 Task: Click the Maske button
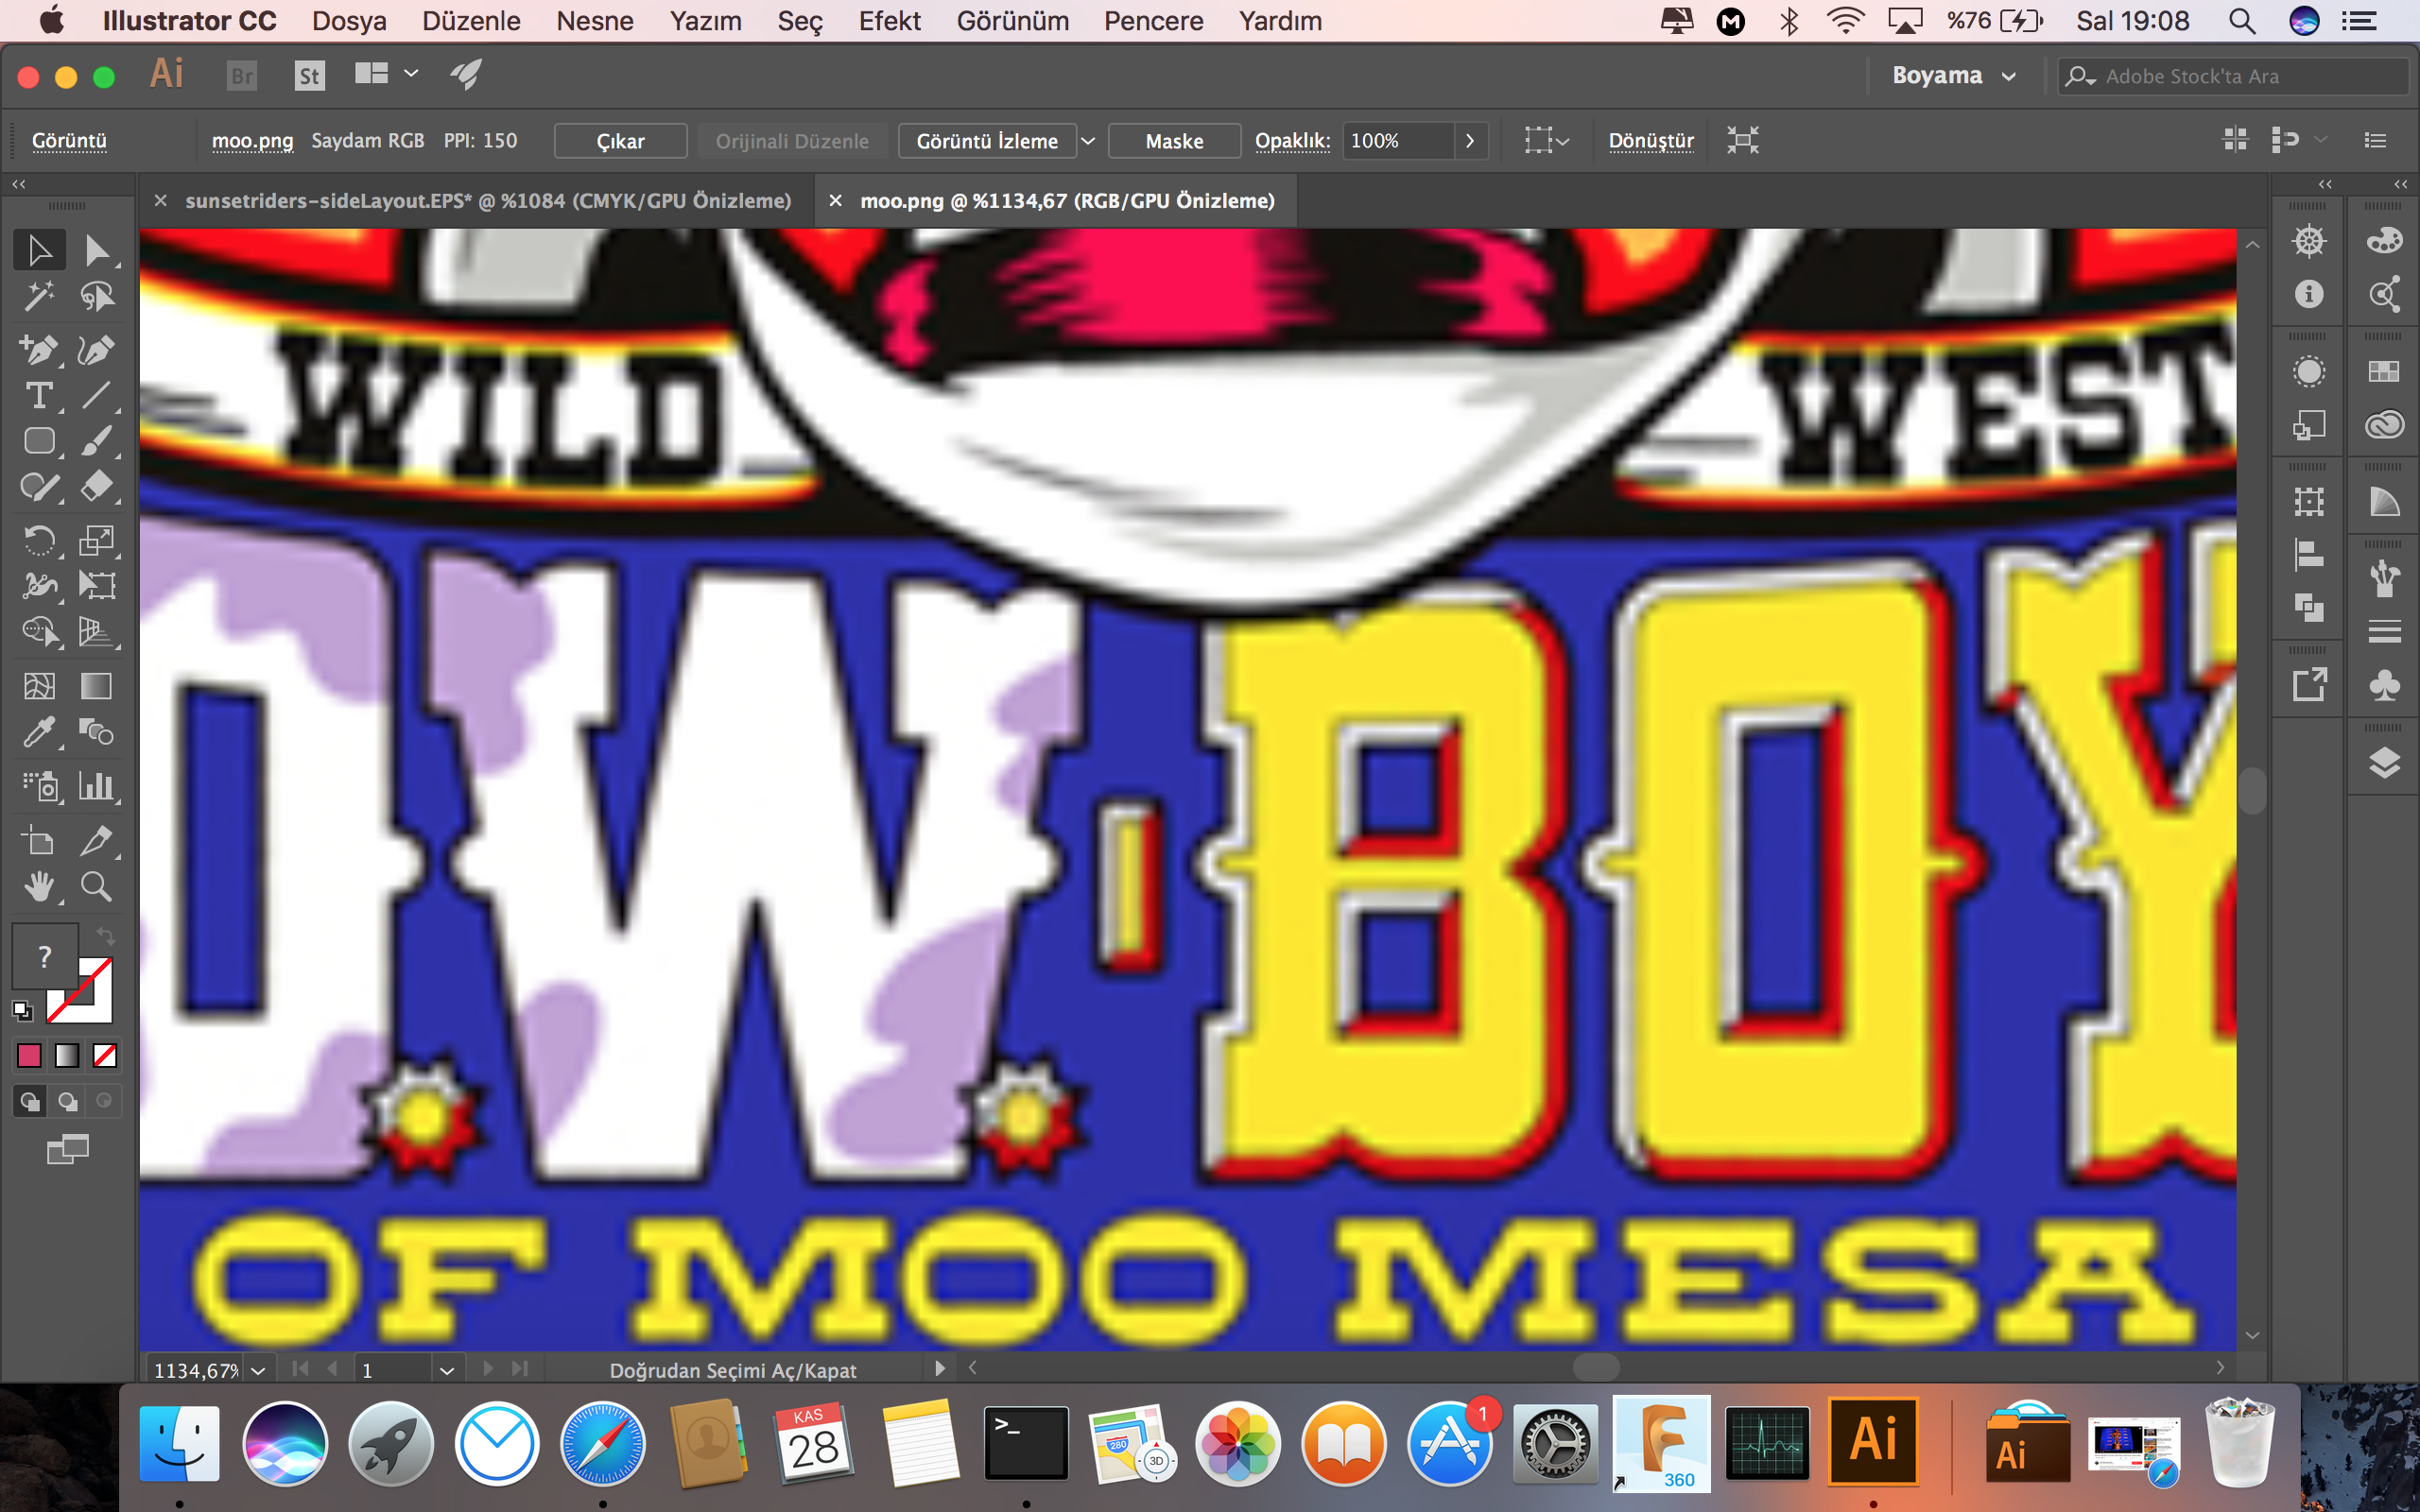click(1174, 141)
